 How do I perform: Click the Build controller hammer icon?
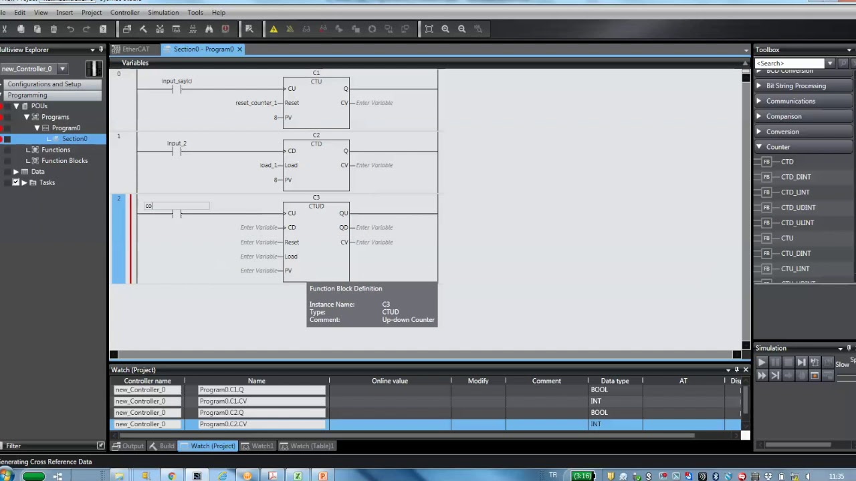coord(143,29)
